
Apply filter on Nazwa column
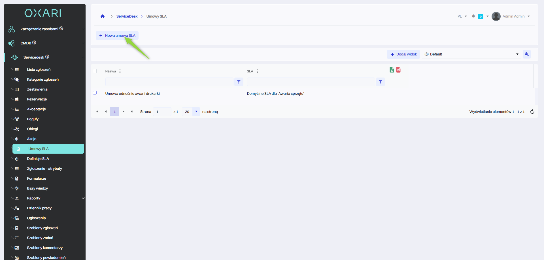(239, 82)
